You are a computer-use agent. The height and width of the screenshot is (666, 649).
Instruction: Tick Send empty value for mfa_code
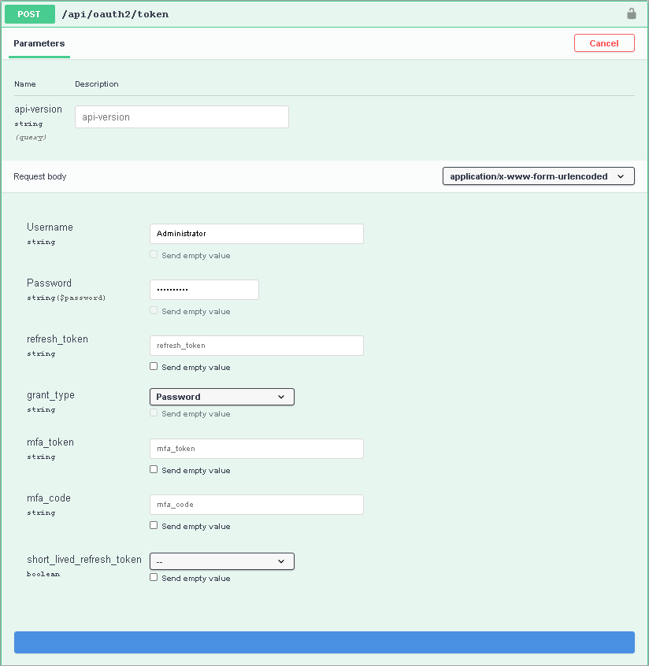click(154, 525)
